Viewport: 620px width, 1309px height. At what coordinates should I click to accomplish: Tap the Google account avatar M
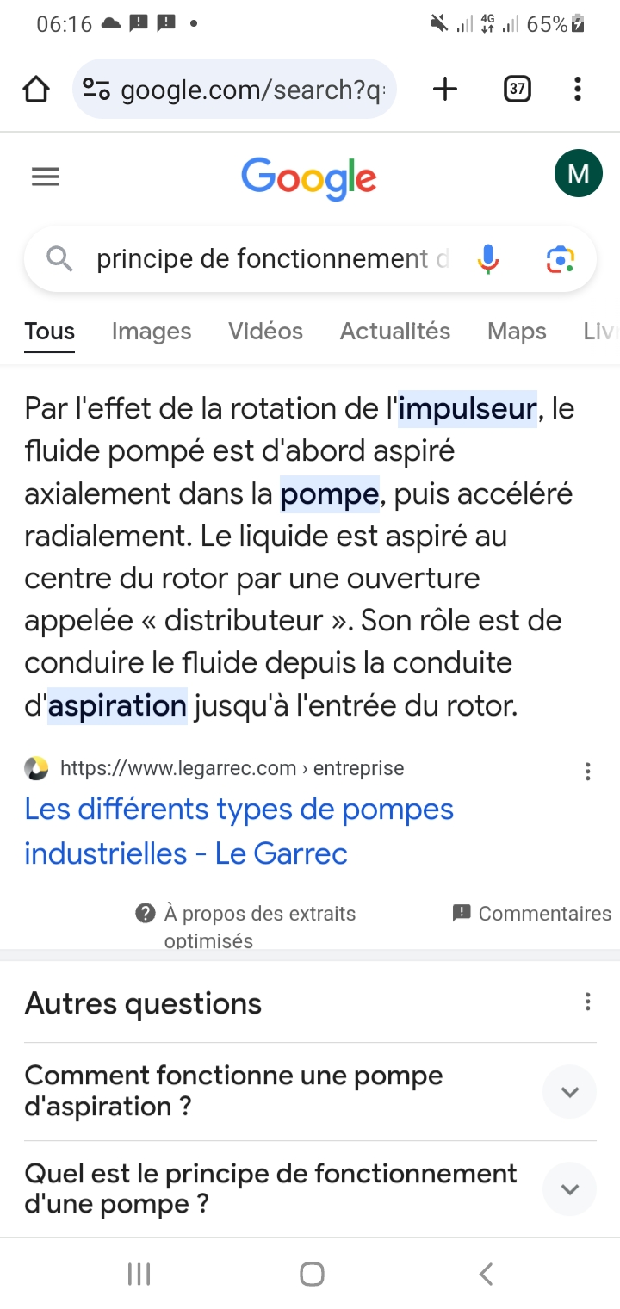578,173
